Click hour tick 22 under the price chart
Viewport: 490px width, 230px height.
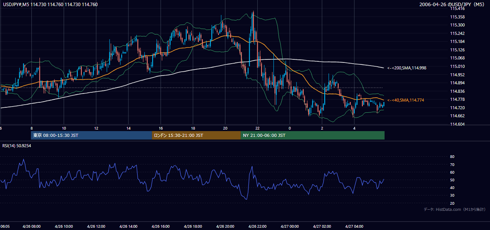point(257,128)
